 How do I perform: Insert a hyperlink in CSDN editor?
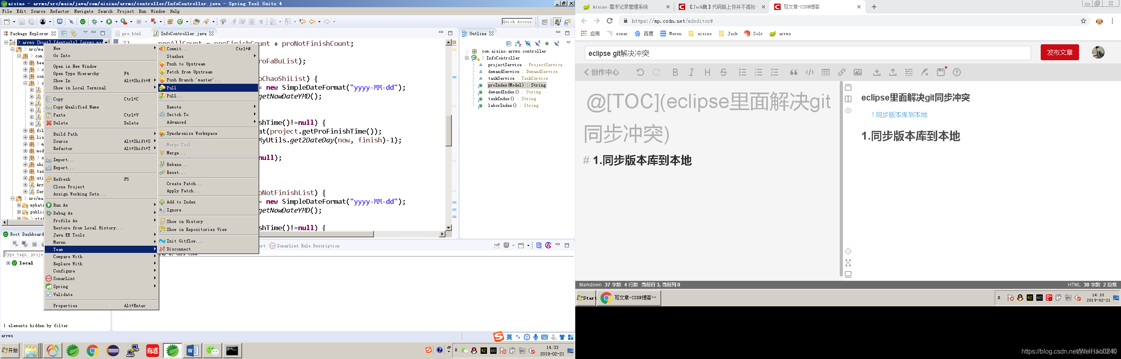point(842,72)
